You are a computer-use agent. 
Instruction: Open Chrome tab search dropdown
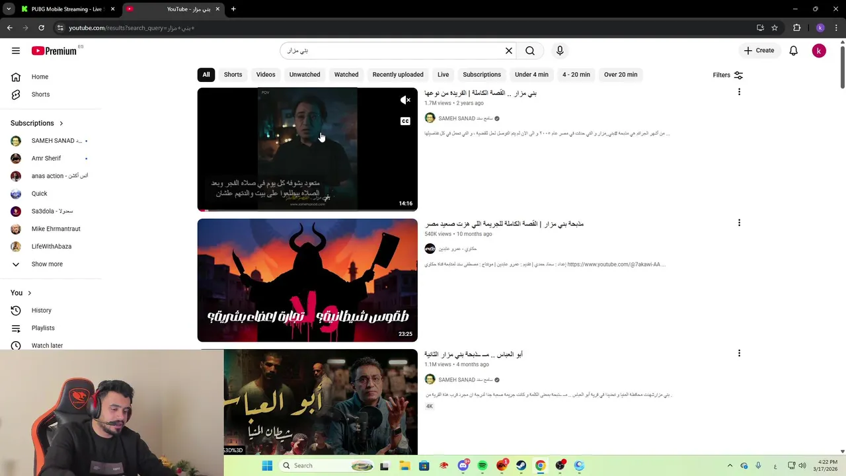click(x=9, y=9)
